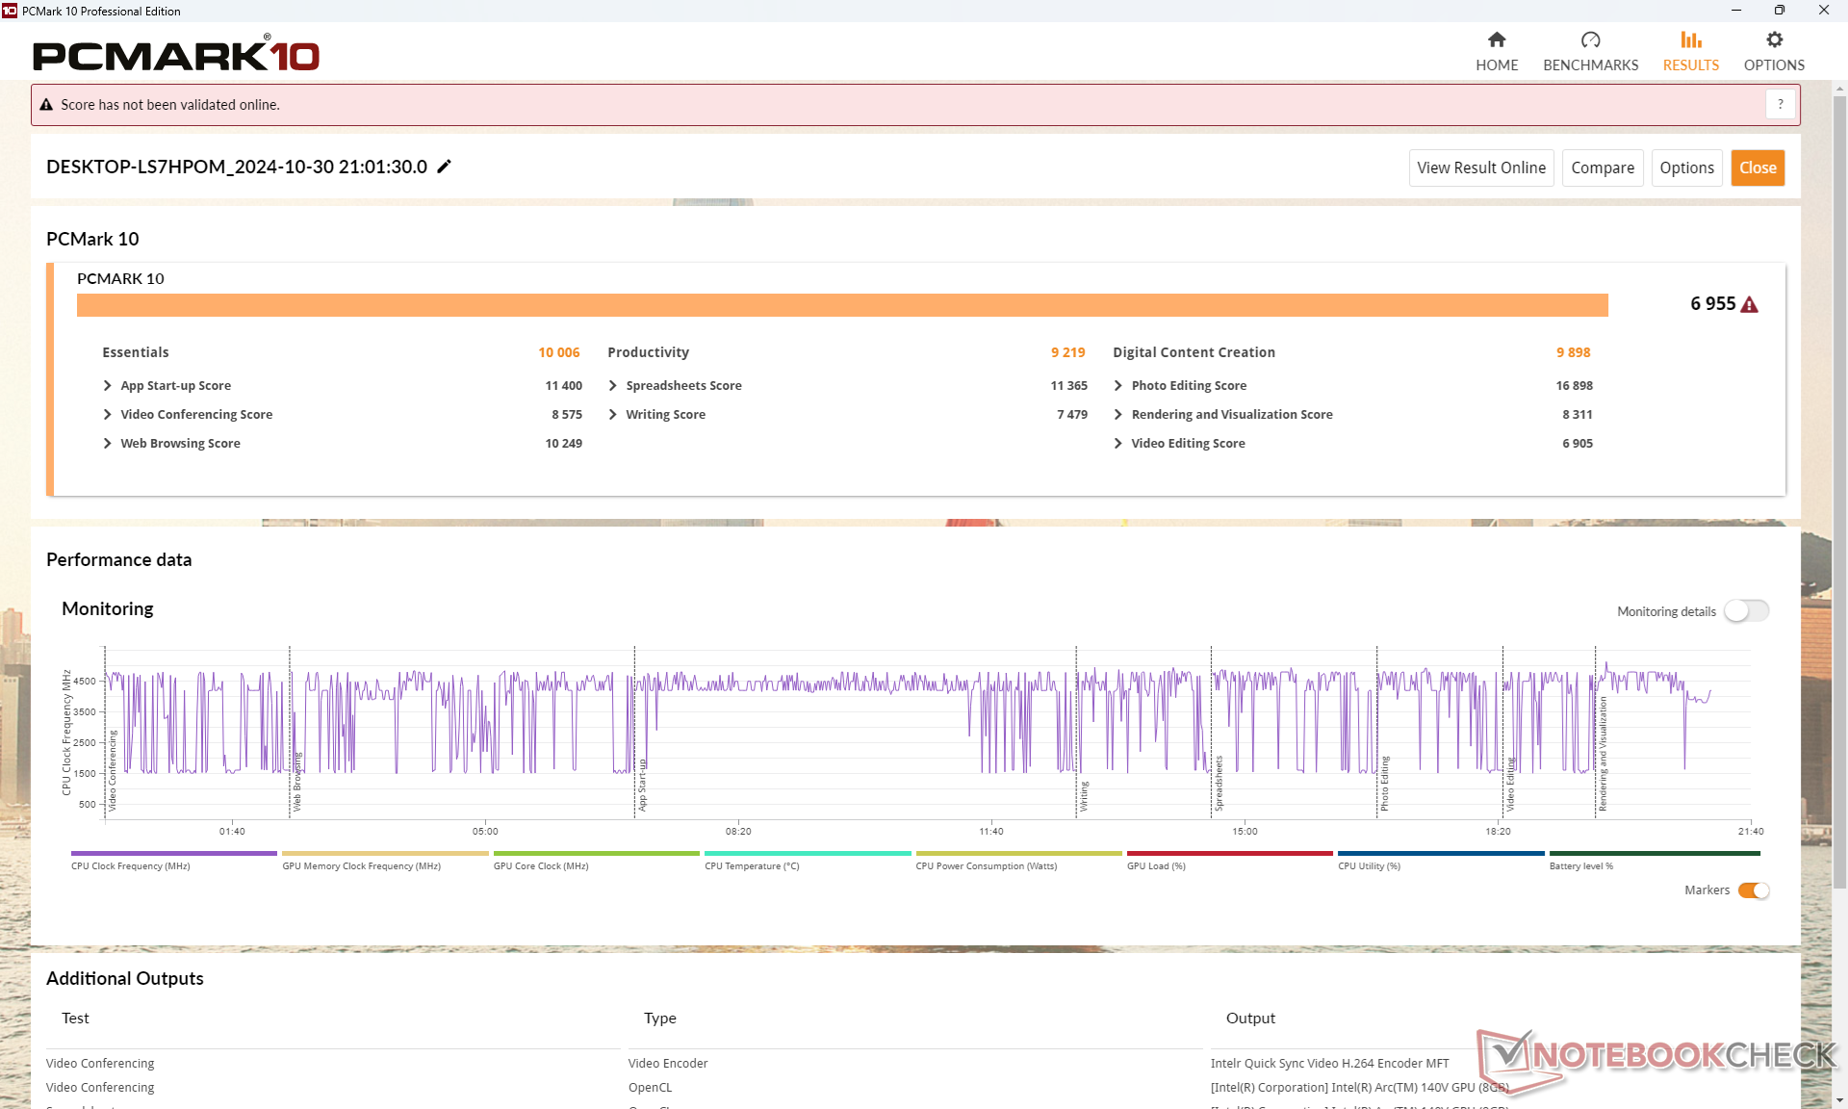Viewport: 1848px width, 1109px height.
Task: Click the red warning triangle beside score 6 955
Action: pos(1750,305)
